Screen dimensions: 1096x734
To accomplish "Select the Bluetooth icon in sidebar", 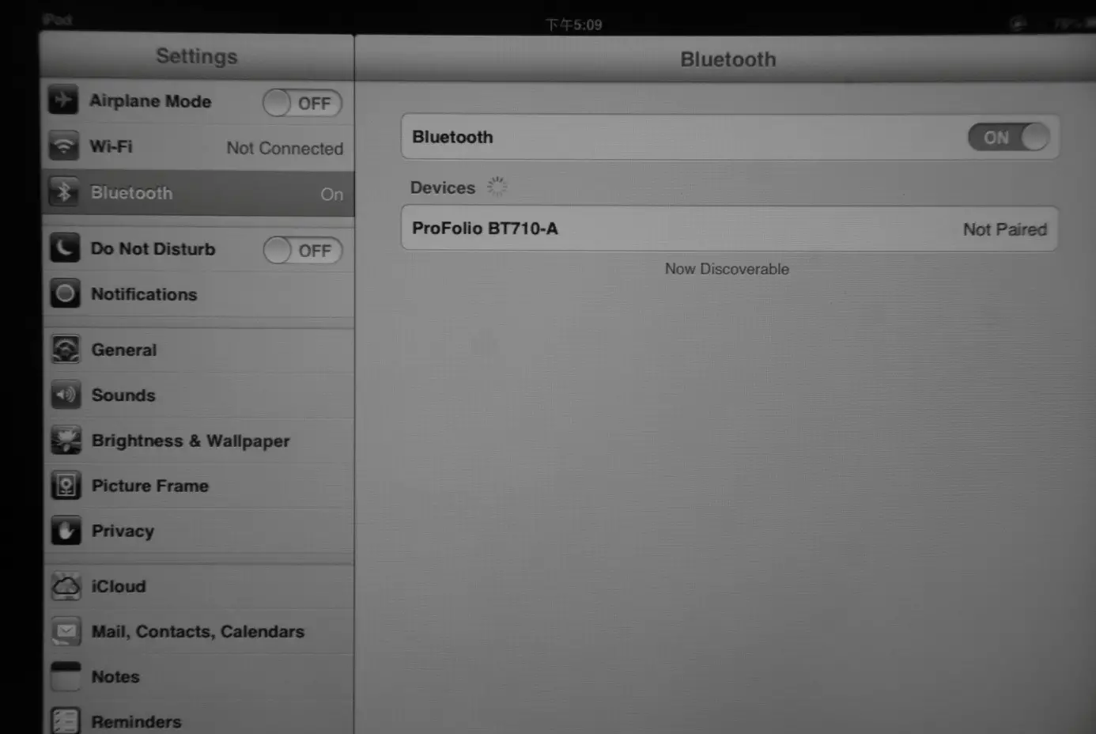I will click(x=65, y=191).
